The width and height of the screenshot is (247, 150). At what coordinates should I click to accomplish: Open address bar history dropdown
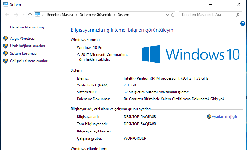pos(168,15)
